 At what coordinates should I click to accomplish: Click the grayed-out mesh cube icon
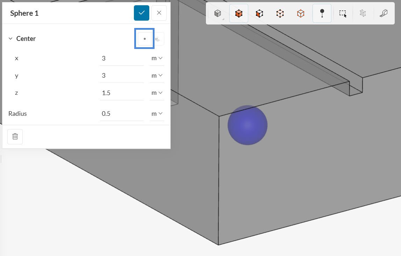point(363,14)
